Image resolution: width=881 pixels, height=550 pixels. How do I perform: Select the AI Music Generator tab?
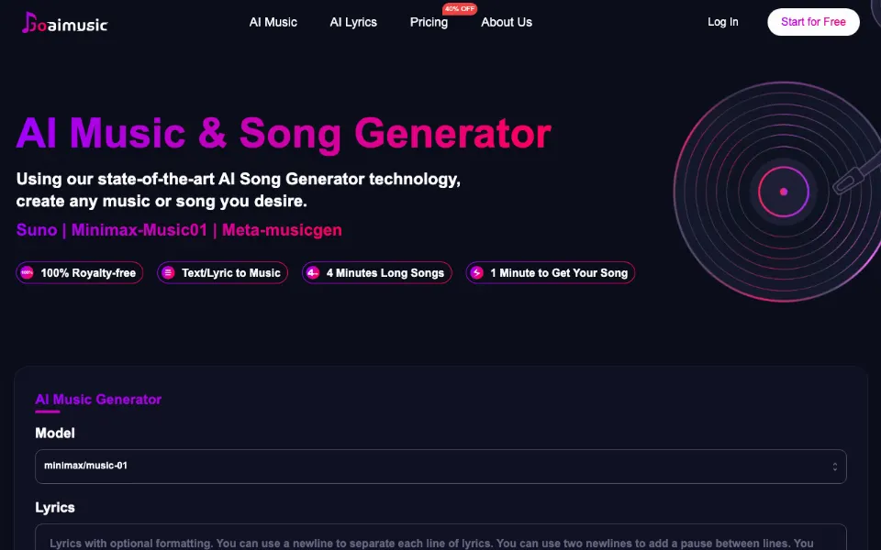pyautogui.click(x=98, y=400)
